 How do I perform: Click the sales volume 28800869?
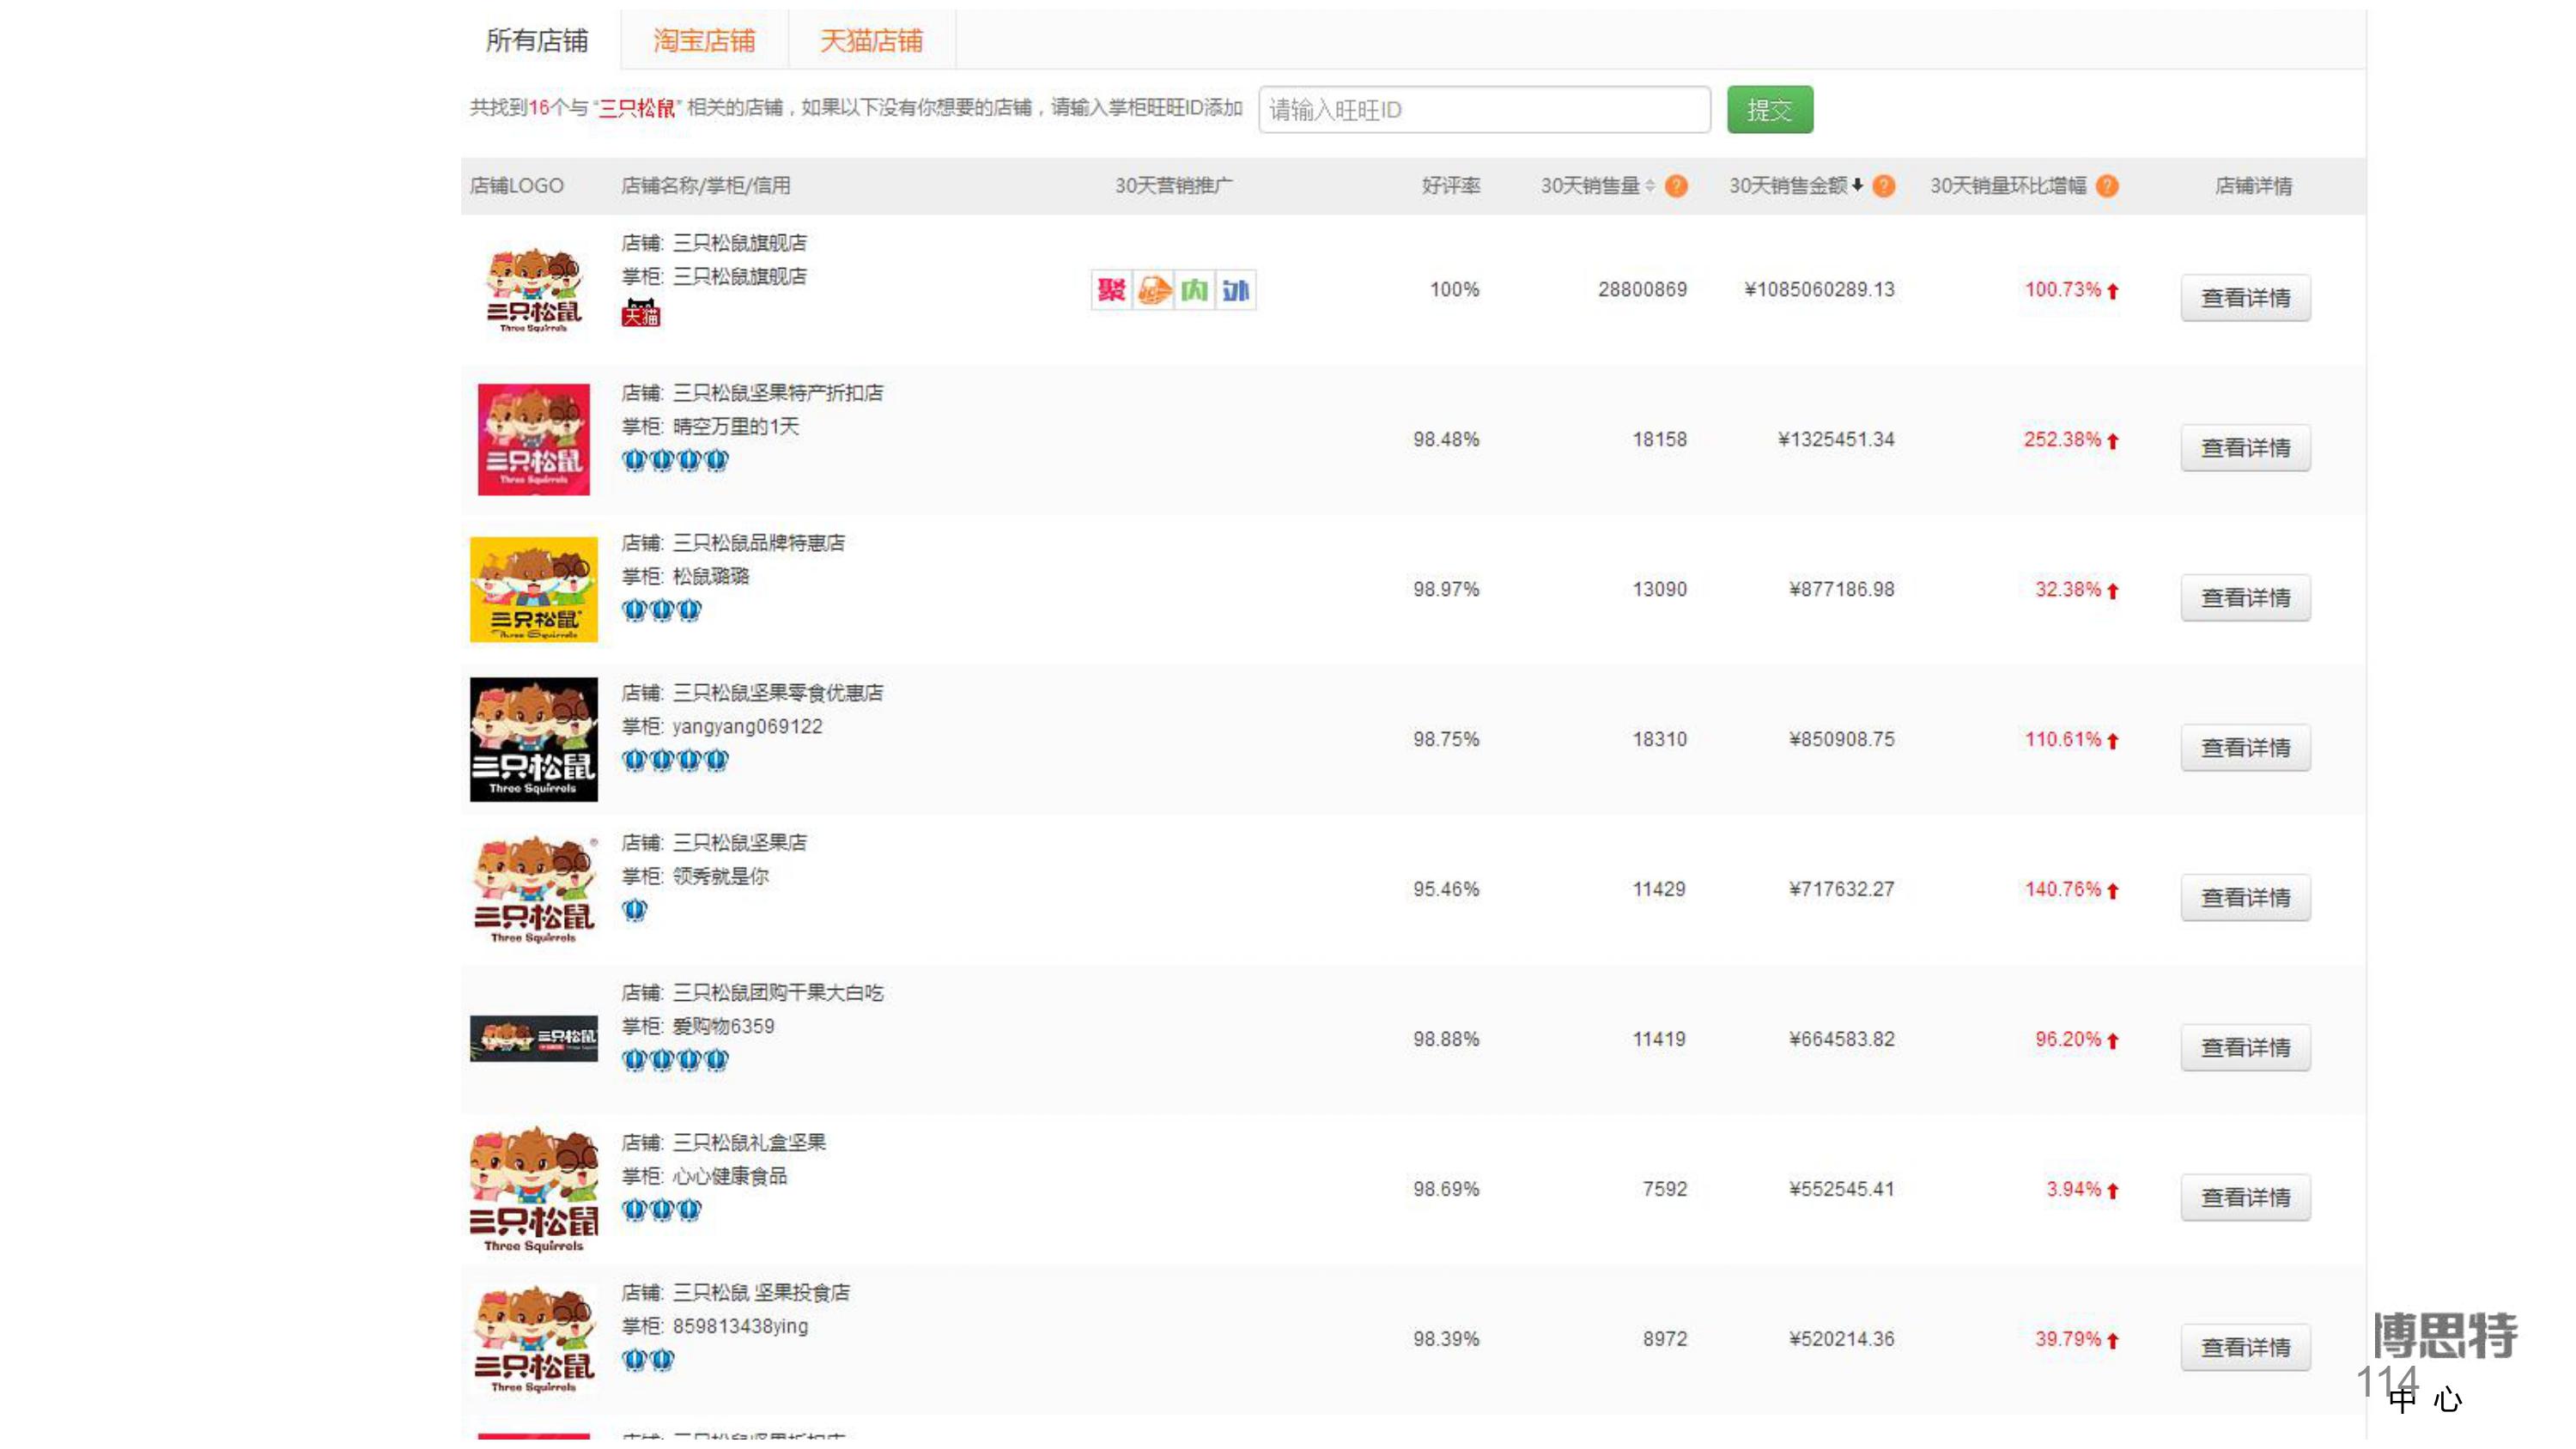[x=1642, y=290]
